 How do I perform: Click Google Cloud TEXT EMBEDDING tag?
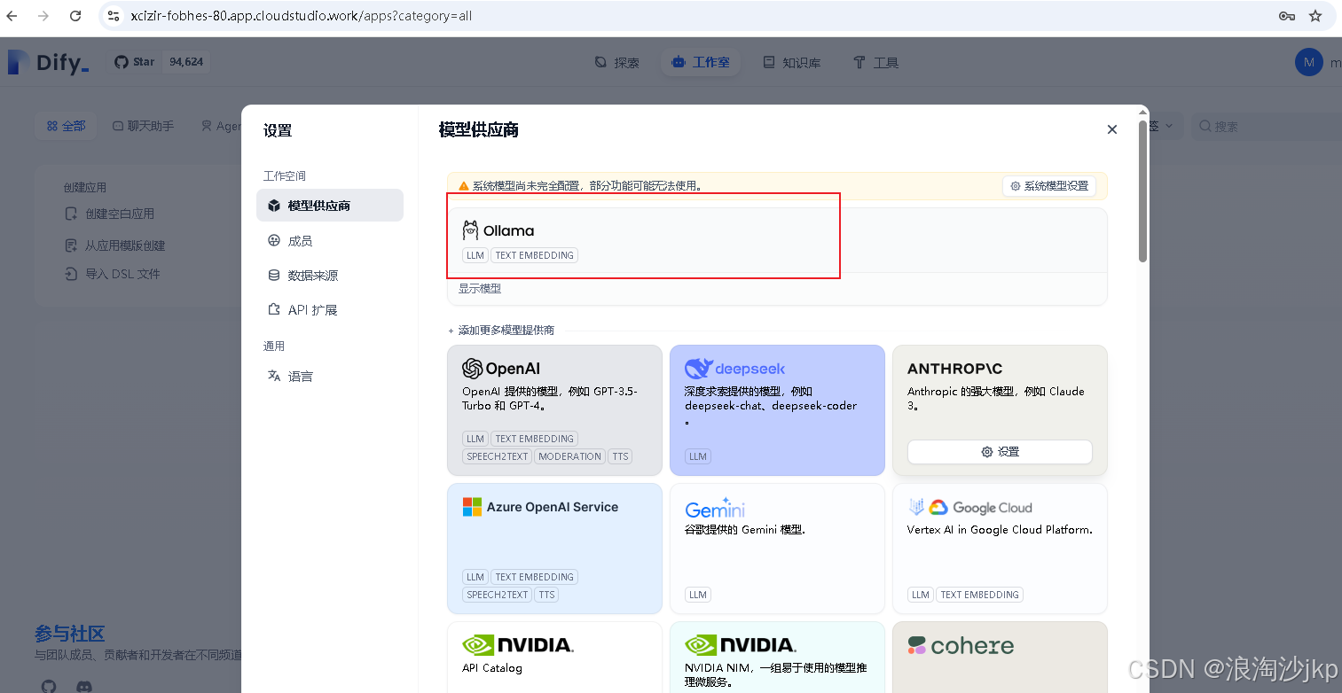[x=979, y=595]
